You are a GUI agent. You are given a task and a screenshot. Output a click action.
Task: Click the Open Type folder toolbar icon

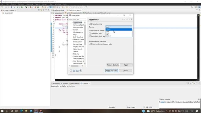pos(43,7)
